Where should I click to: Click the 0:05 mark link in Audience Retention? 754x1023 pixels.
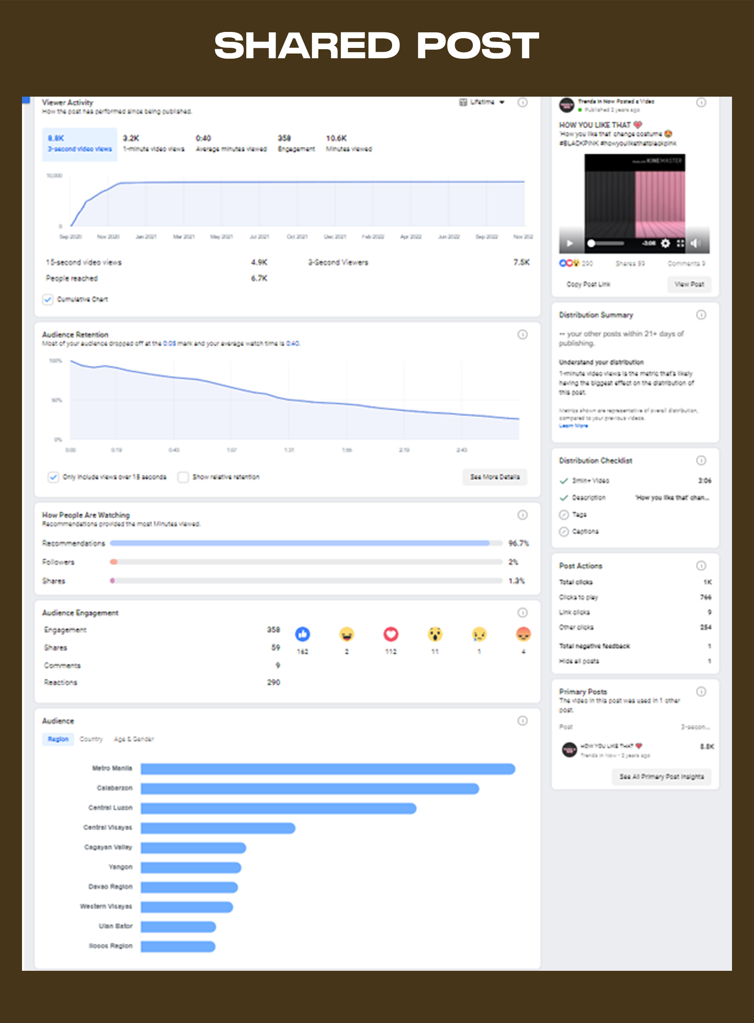[x=170, y=344]
